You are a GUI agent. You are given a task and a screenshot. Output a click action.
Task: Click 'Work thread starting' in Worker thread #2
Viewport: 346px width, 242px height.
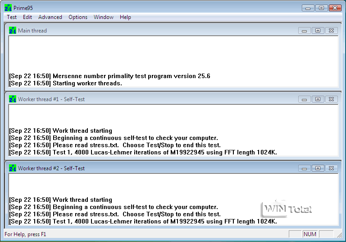(x=60, y=200)
